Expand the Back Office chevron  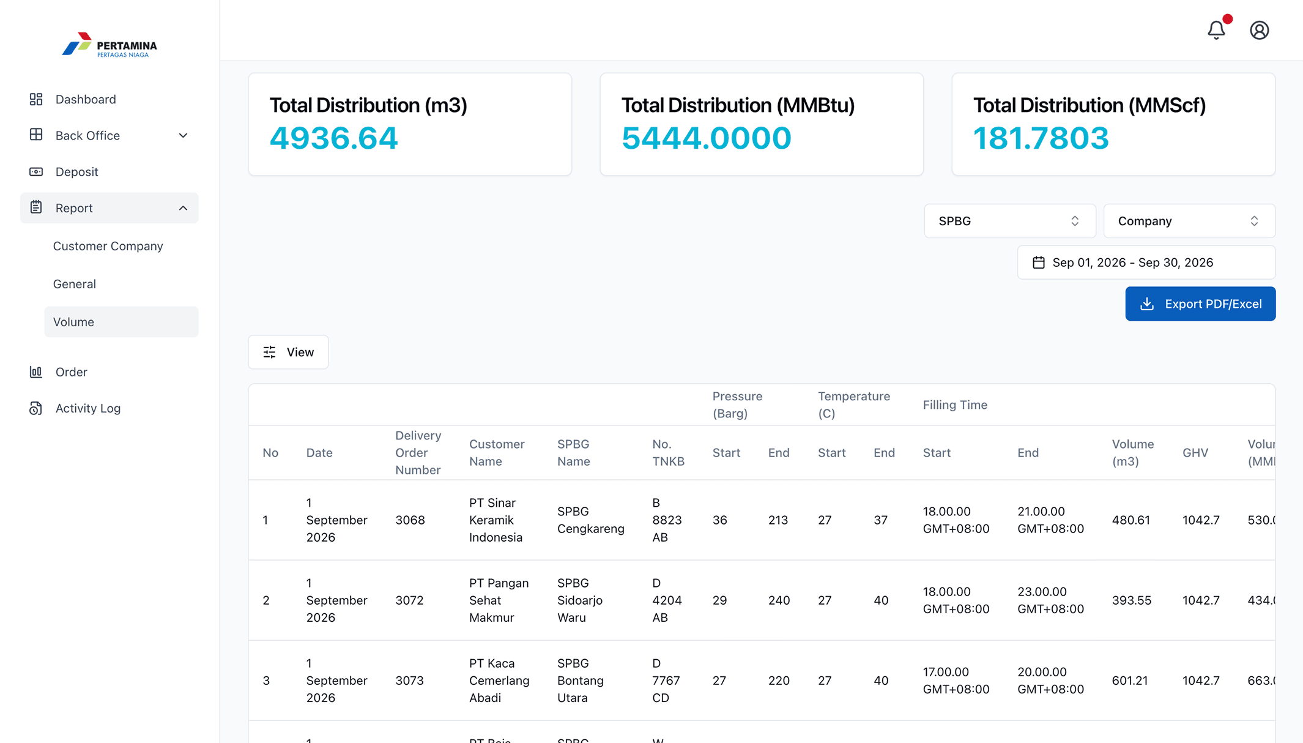183,135
